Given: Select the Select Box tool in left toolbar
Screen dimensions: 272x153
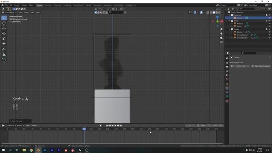Looking at the screenshot, I should point(4,18).
